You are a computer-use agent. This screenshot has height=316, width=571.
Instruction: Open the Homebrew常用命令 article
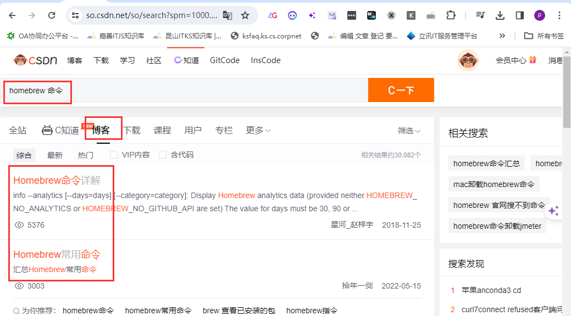click(x=57, y=254)
